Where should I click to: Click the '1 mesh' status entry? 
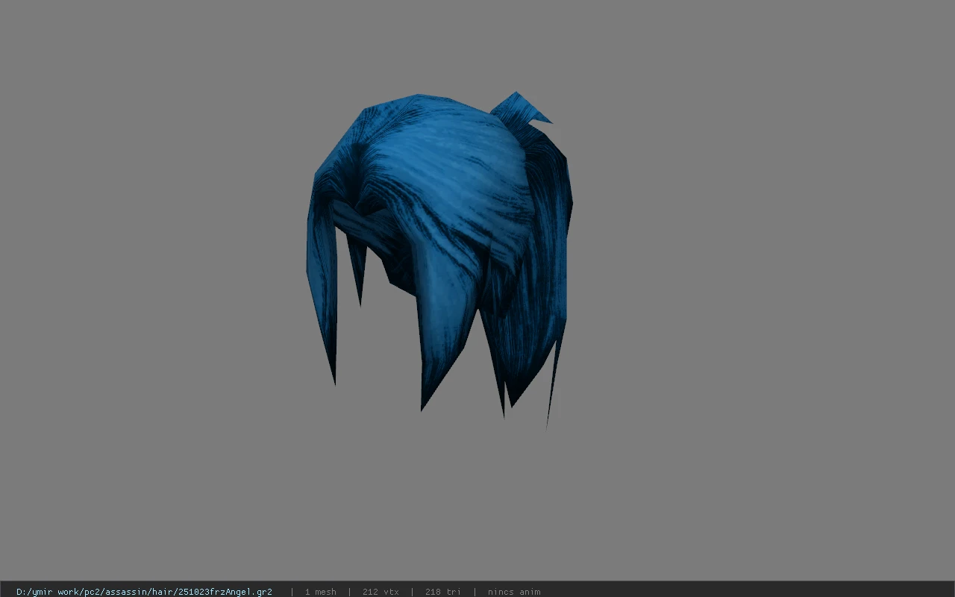pos(320,592)
